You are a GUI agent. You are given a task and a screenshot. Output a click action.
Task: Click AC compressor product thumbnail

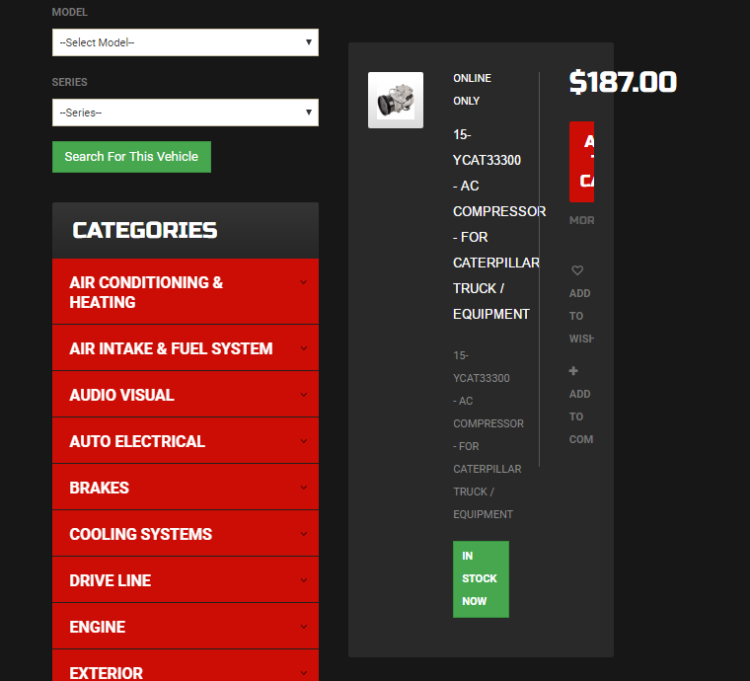click(396, 100)
